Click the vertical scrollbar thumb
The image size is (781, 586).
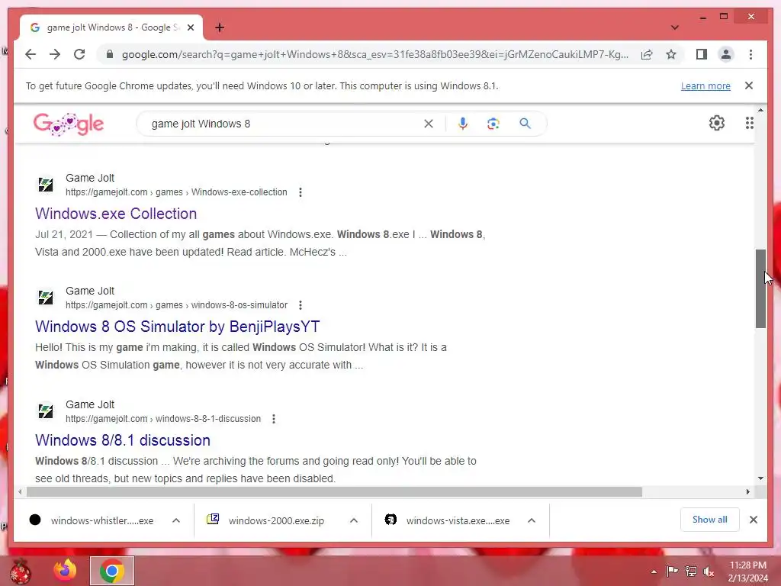pos(760,288)
